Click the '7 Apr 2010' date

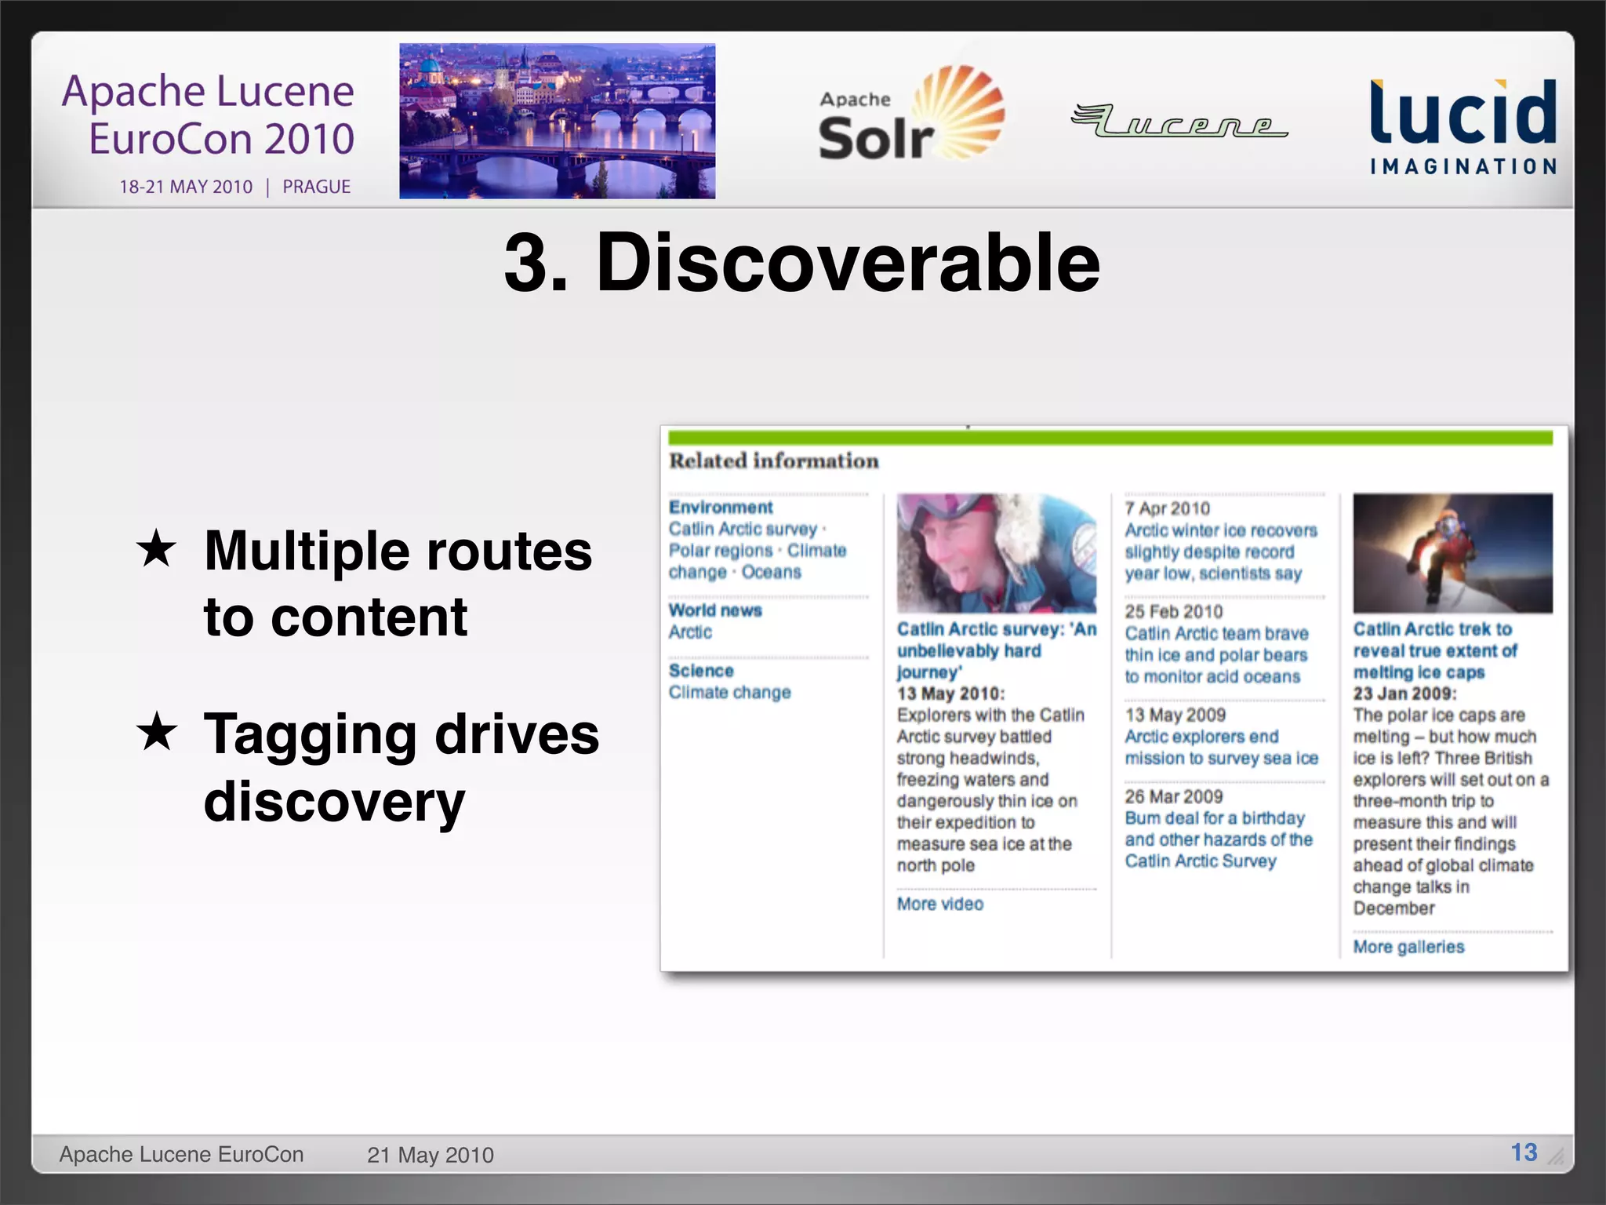click(x=1167, y=508)
